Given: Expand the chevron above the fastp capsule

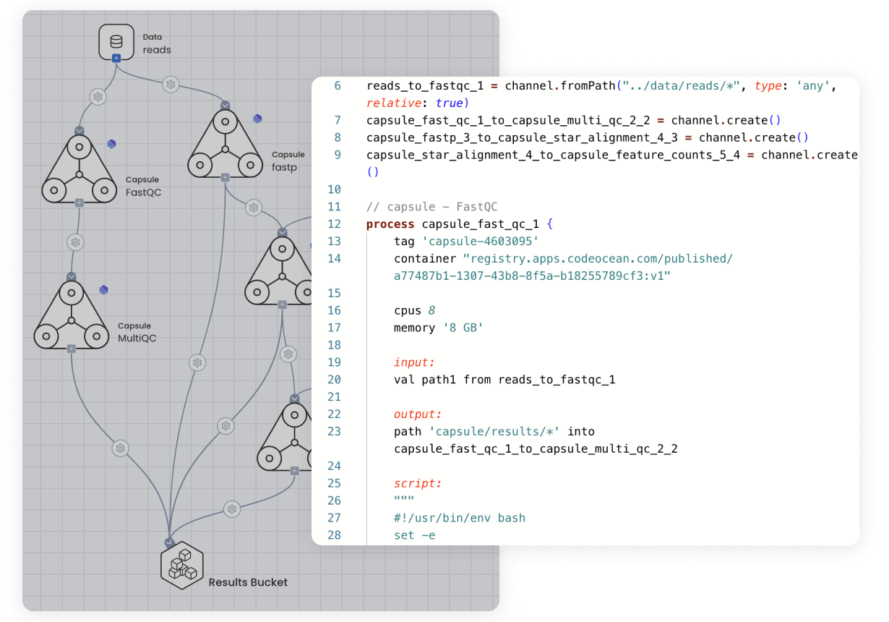Looking at the screenshot, I should (x=226, y=105).
